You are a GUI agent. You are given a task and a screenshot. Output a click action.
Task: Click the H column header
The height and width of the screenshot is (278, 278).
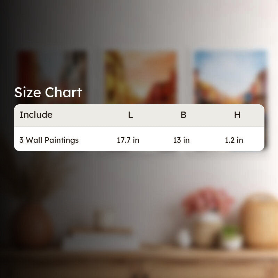click(237, 115)
